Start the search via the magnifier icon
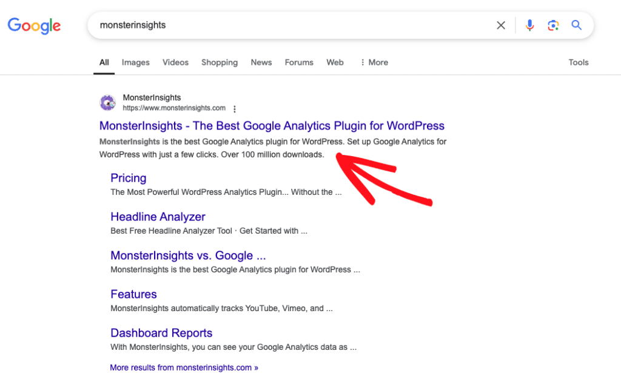 tap(576, 25)
